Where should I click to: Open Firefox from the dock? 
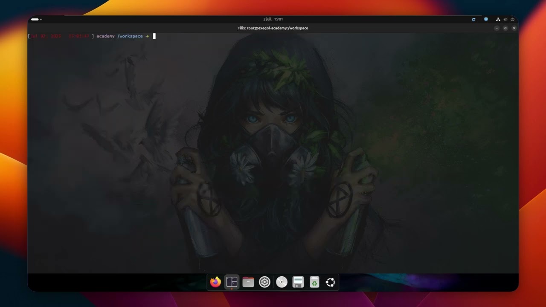(x=215, y=282)
